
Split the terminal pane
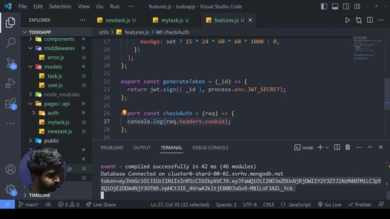[337, 147]
